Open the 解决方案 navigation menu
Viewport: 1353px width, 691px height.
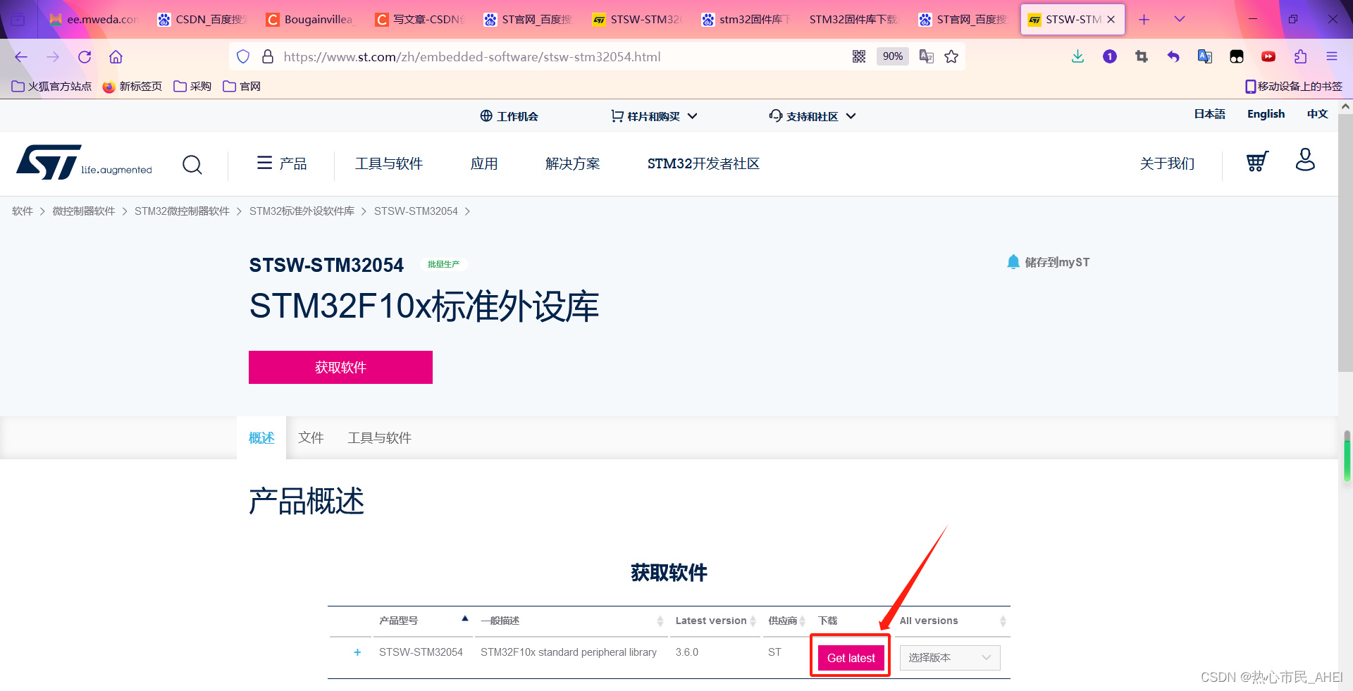click(x=572, y=163)
